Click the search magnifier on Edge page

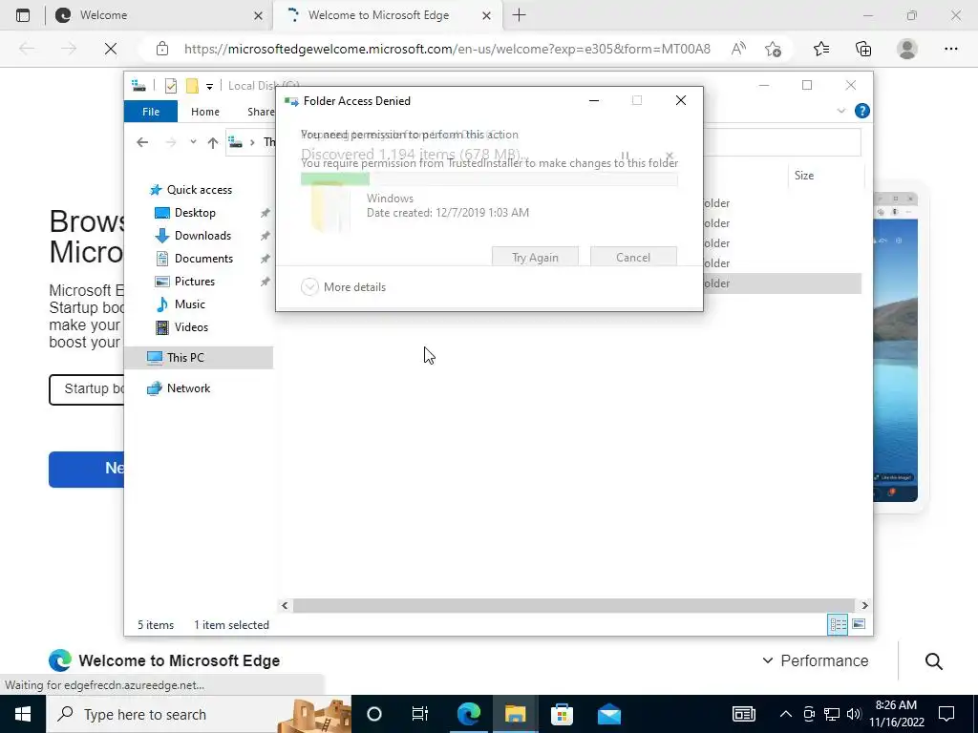click(934, 660)
